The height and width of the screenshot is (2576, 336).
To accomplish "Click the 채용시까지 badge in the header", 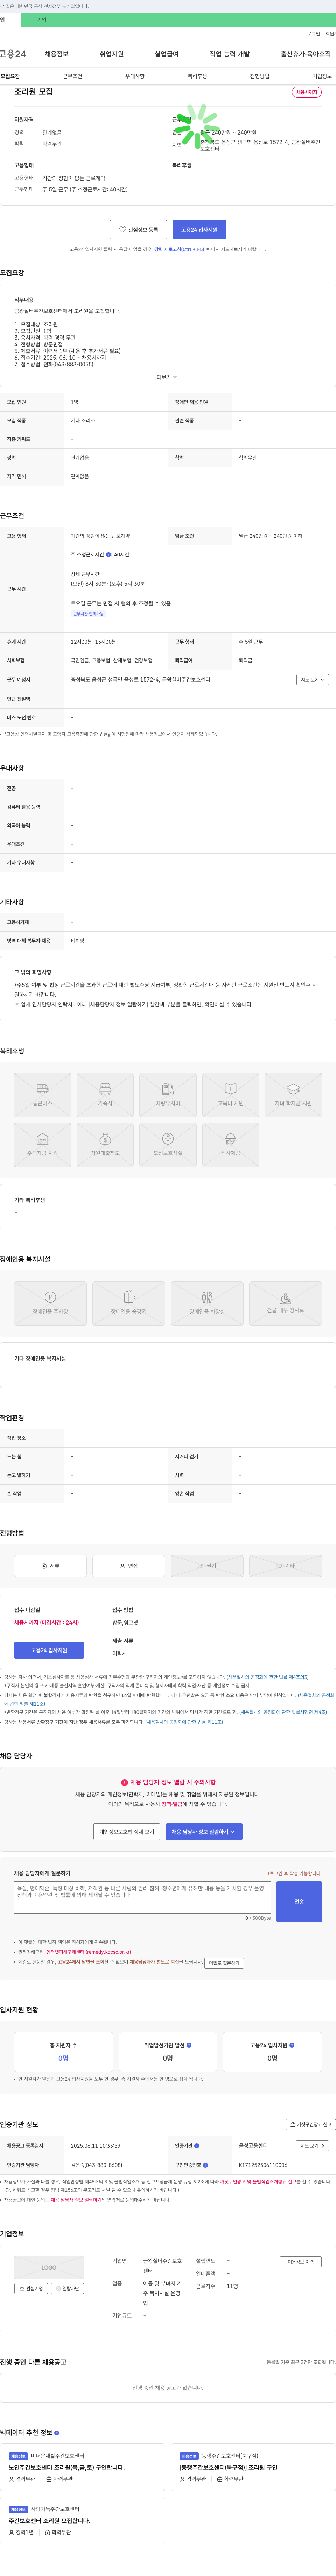I will (306, 92).
